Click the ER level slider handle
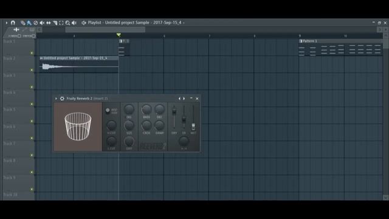 pos(184,119)
